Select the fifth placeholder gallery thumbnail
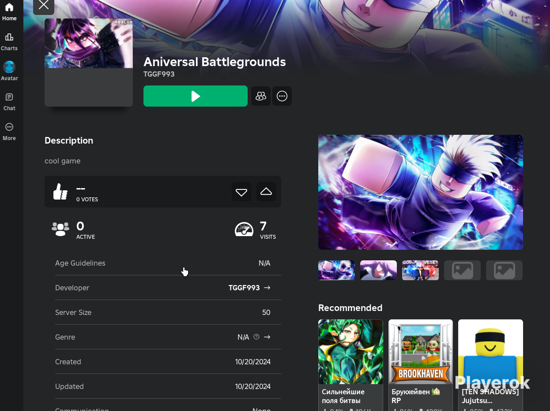Viewport: 550px width, 411px height. click(x=504, y=270)
